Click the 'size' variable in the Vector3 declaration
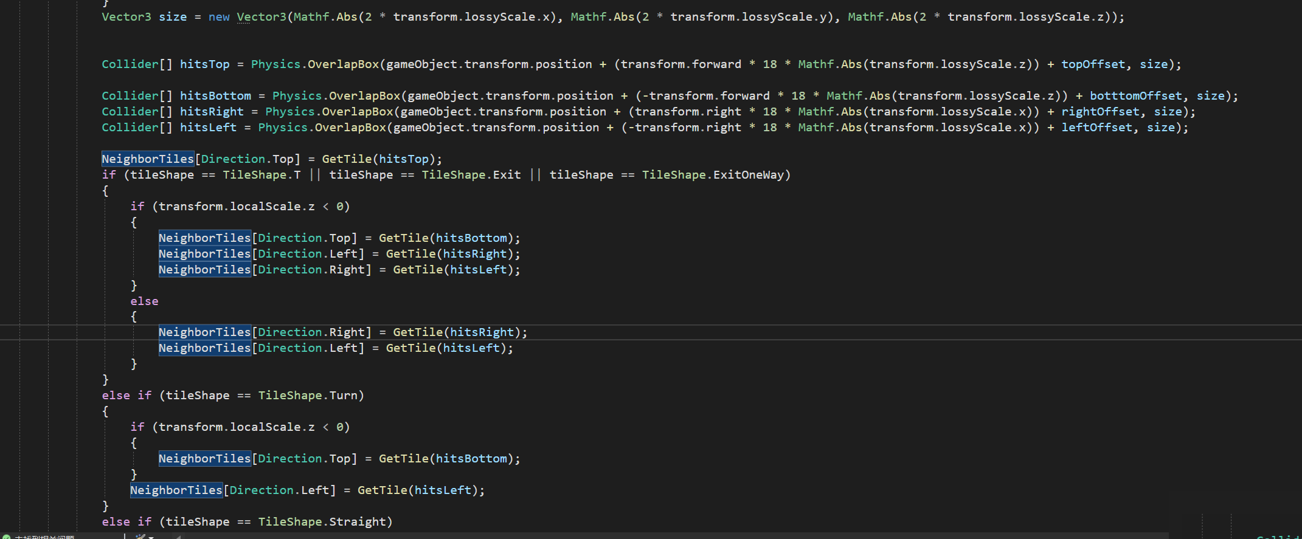1302x539 pixels. pyautogui.click(x=173, y=17)
